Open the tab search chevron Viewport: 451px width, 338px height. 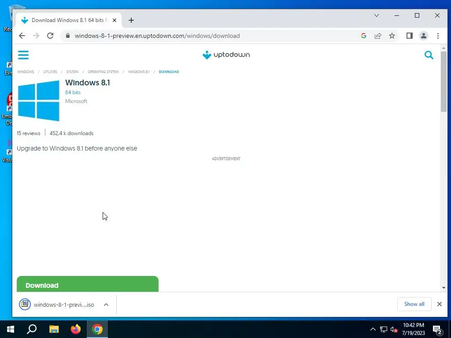click(377, 15)
